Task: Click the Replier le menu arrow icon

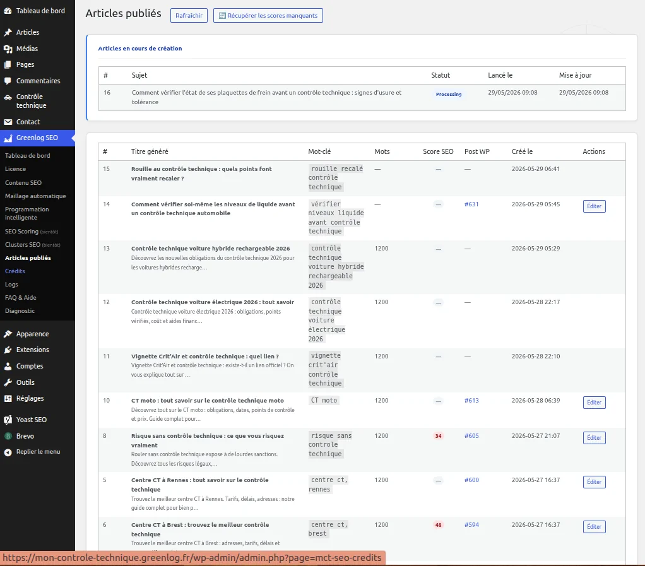Action: [x=8, y=452]
